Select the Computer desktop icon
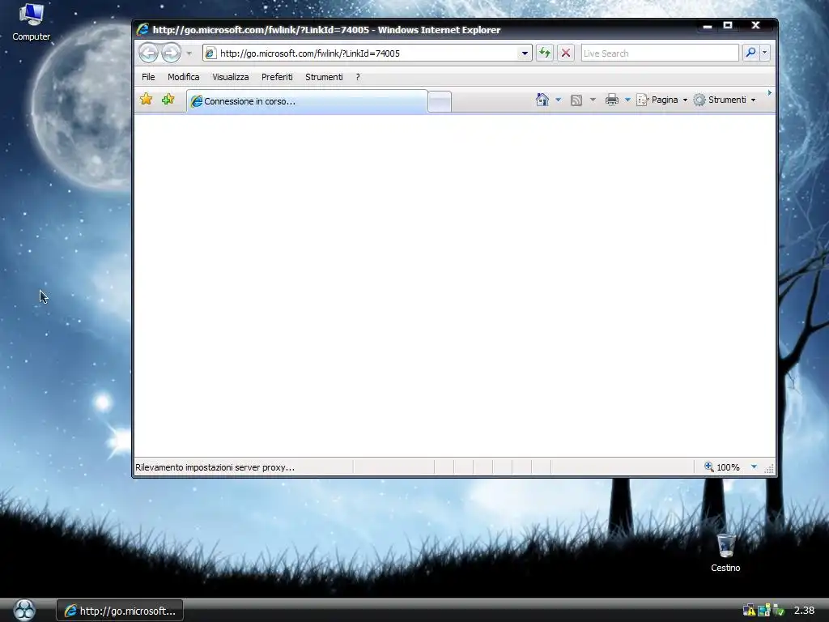Image resolution: width=829 pixels, height=622 pixels. click(x=32, y=22)
